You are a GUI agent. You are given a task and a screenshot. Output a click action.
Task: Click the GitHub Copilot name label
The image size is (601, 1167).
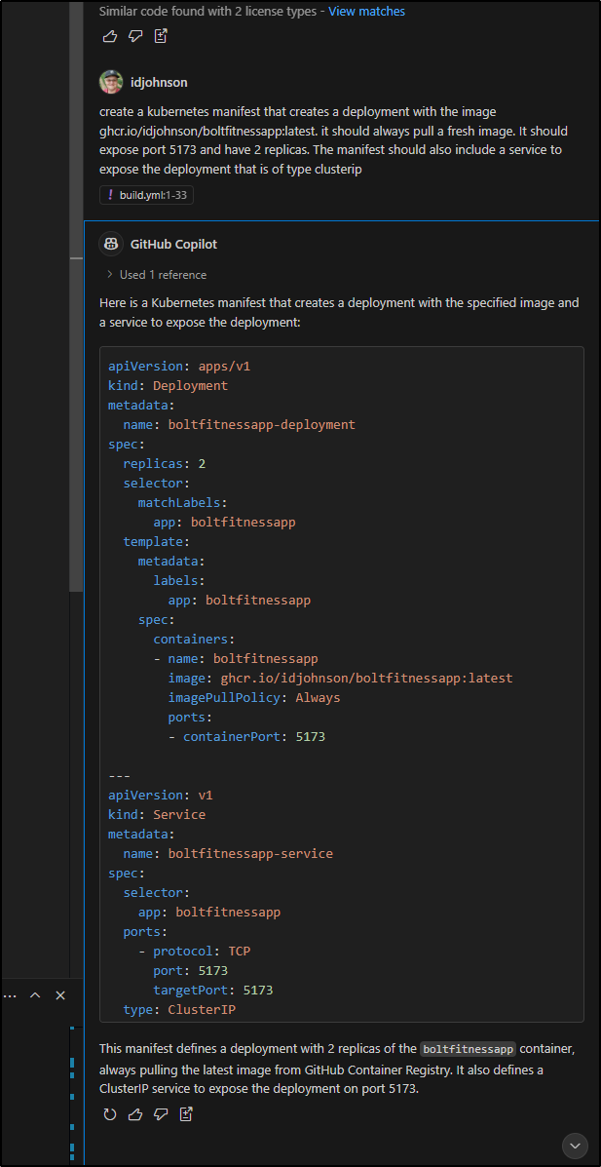pos(173,244)
